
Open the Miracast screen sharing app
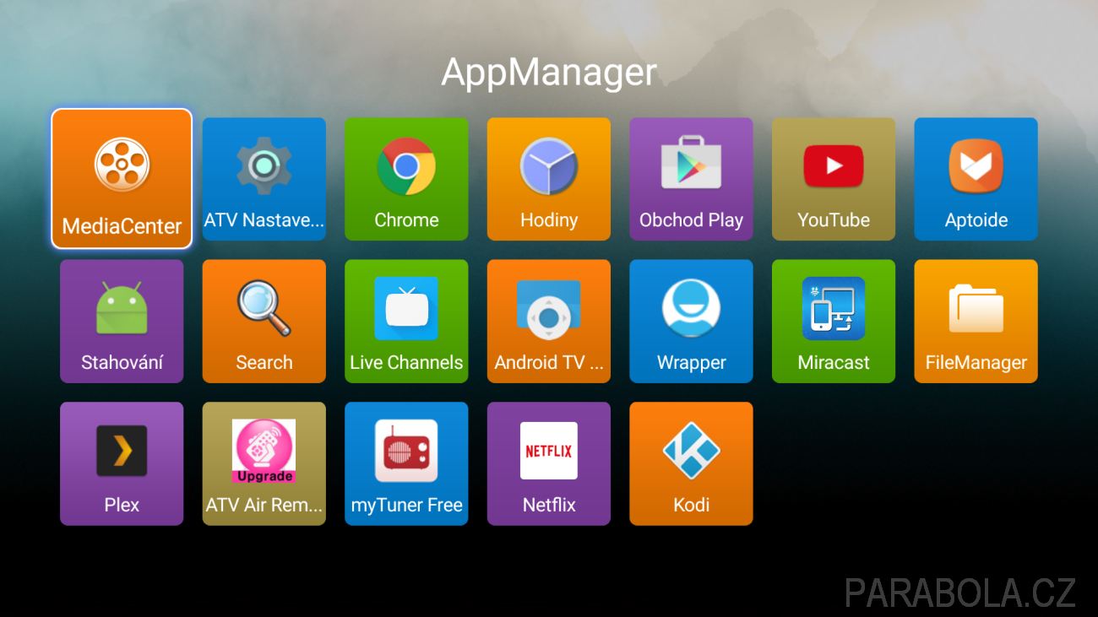(834, 322)
